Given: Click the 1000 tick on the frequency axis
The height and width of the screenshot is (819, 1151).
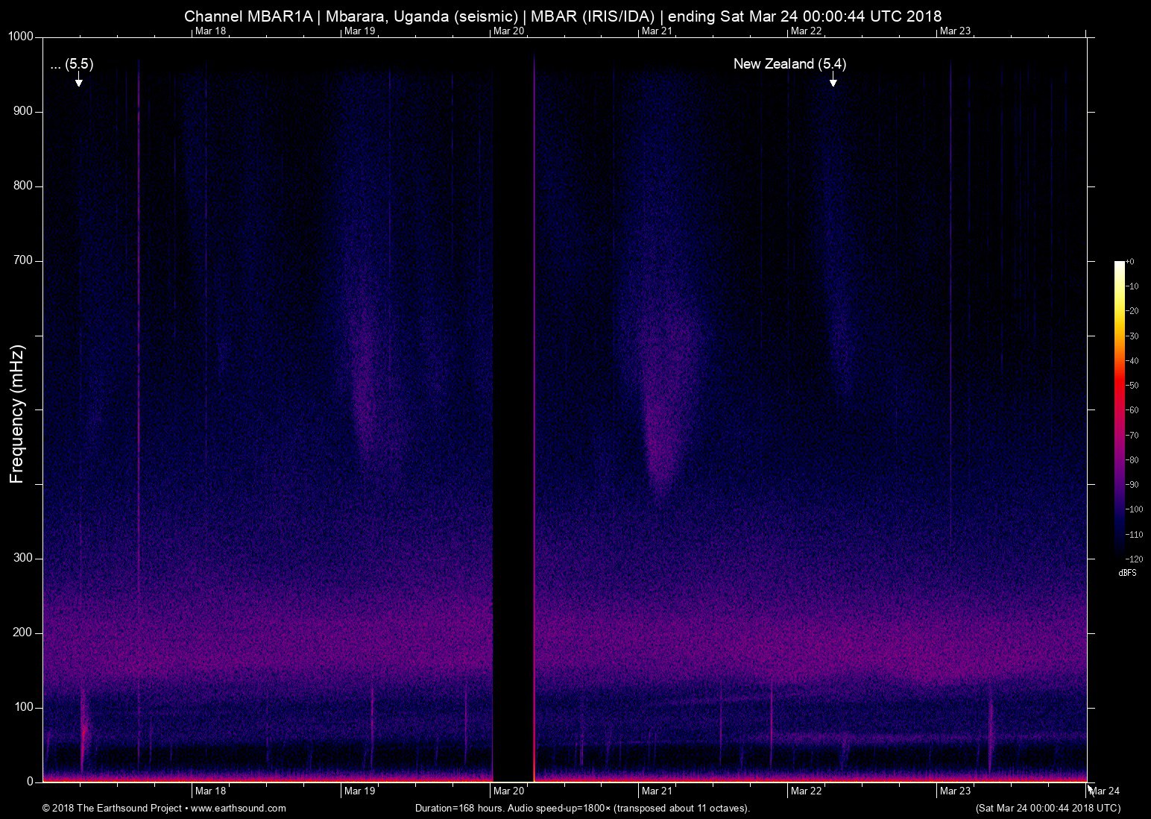Looking at the screenshot, I should pyautogui.click(x=22, y=37).
